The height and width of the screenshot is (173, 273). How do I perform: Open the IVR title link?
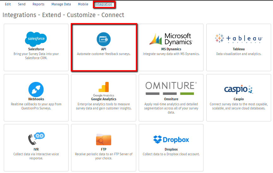click(x=36, y=150)
